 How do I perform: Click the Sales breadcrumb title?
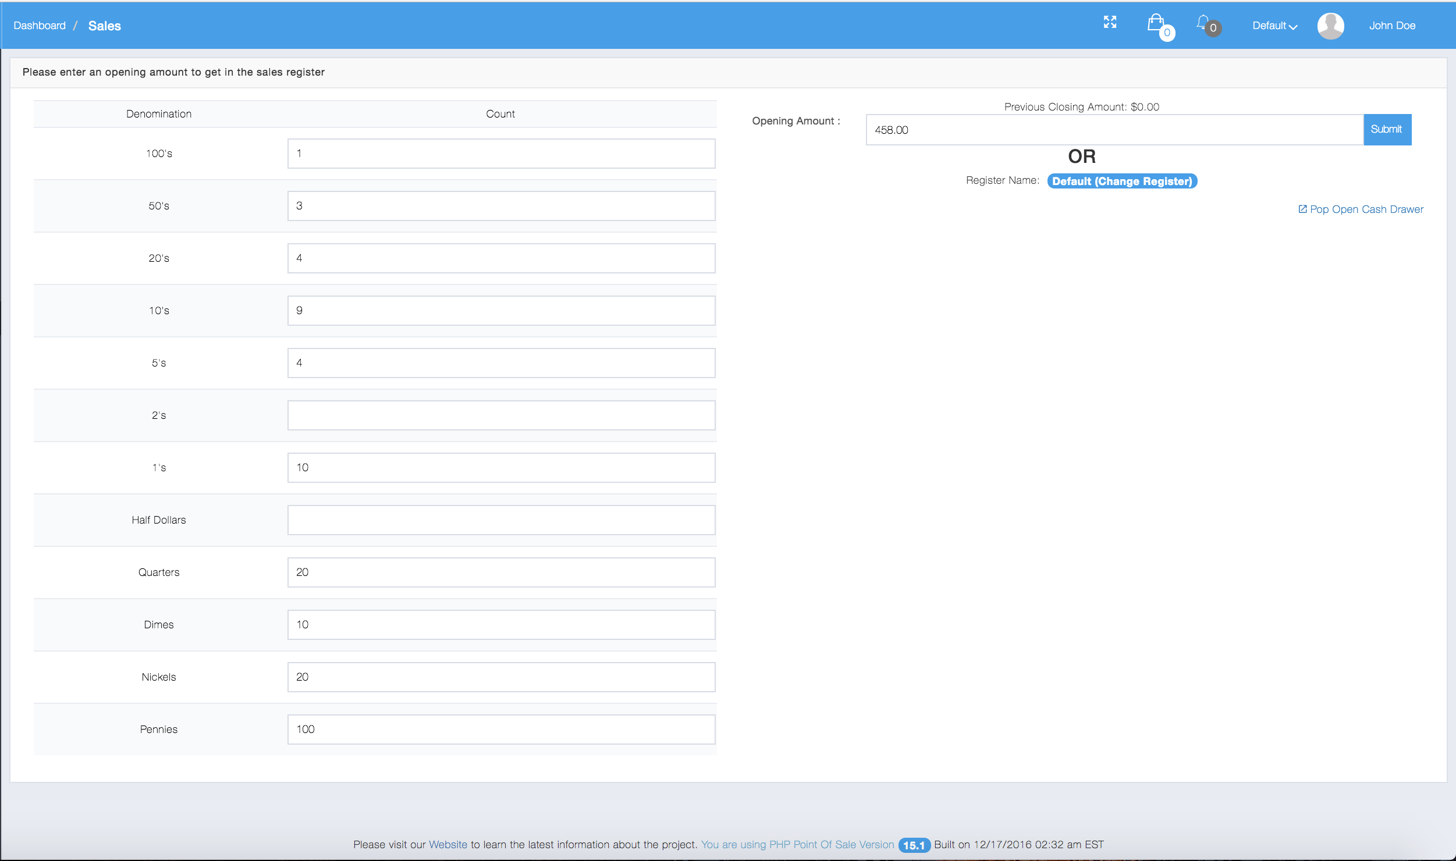tap(104, 26)
